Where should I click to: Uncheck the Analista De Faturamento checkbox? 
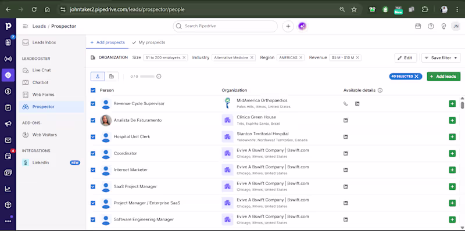pos(93,120)
